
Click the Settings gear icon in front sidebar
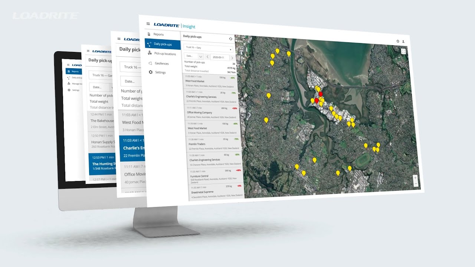(x=150, y=72)
